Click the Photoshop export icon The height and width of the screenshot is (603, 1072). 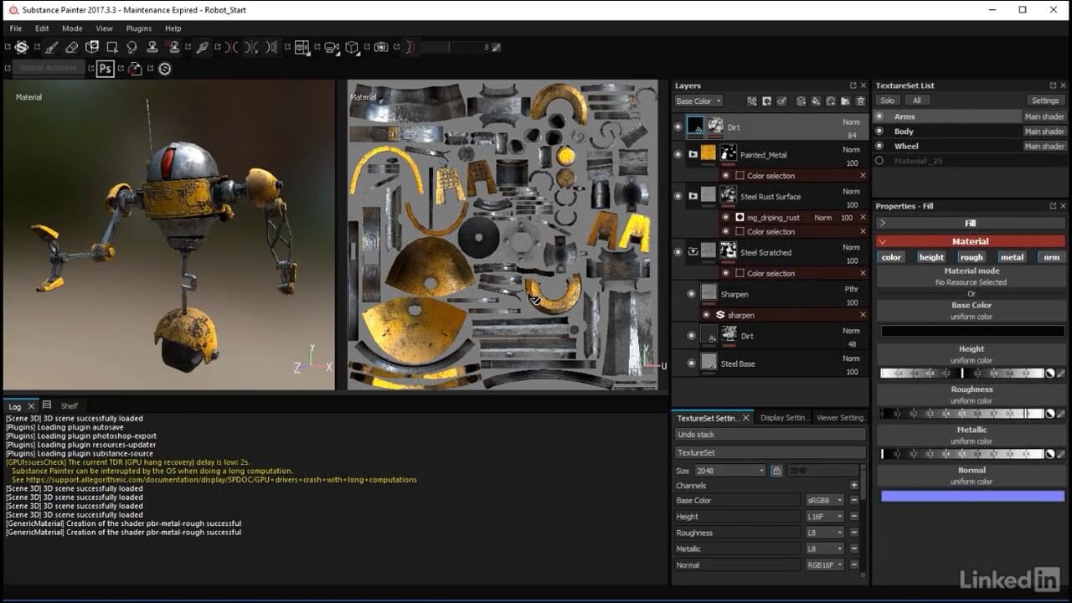106,69
